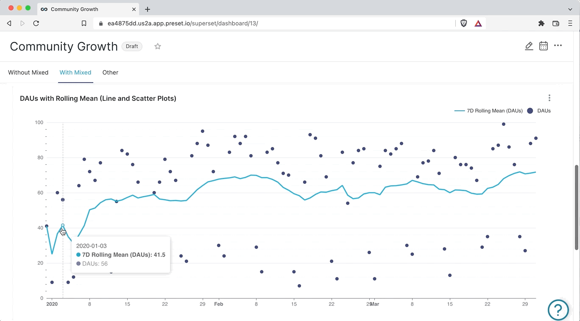Open a new browser tab
This screenshot has height=321, width=580.
click(148, 9)
